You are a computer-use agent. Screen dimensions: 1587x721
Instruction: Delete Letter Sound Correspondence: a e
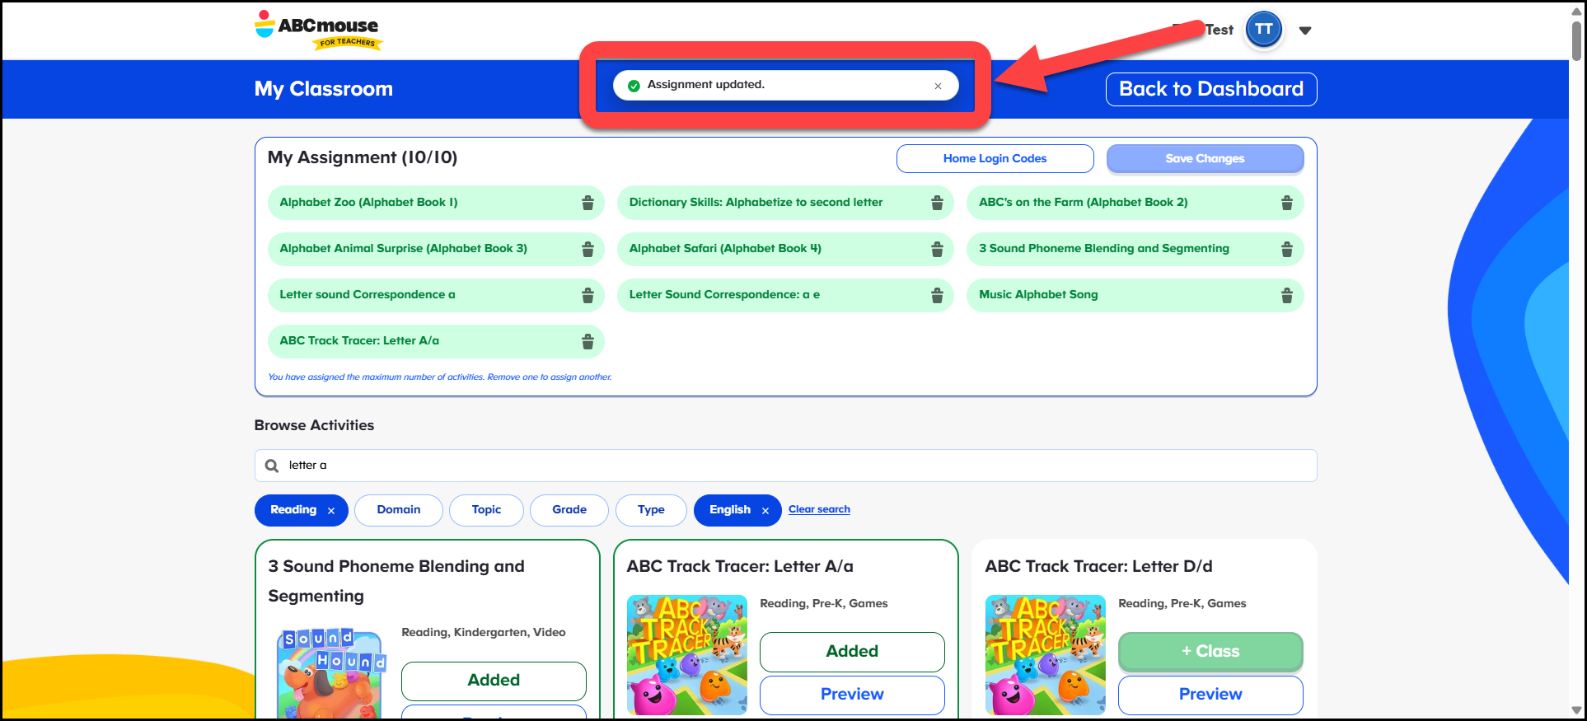click(x=937, y=295)
